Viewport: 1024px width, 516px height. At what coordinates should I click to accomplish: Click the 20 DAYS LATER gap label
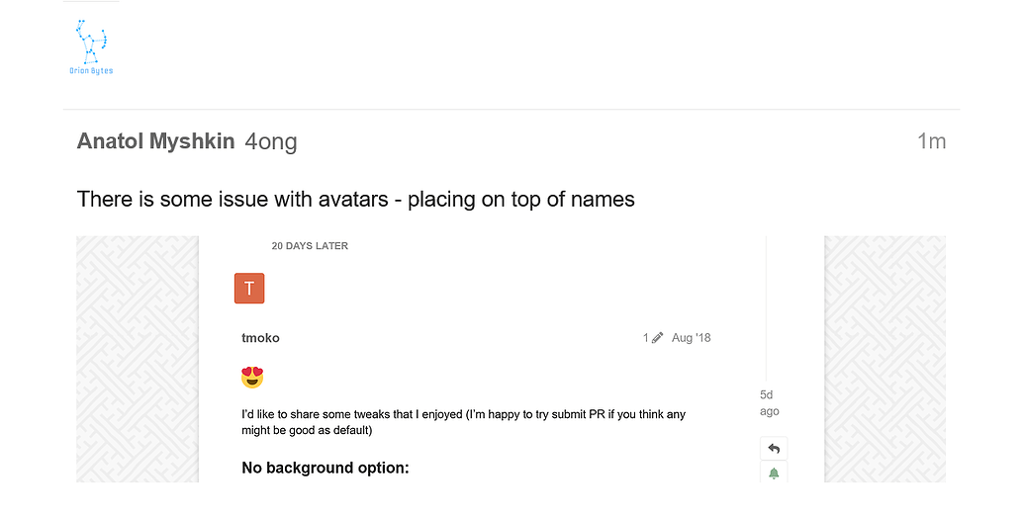pos(310,246)
